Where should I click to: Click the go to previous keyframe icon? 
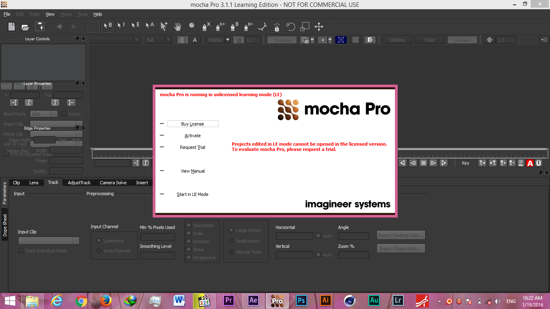pos(482,163)
